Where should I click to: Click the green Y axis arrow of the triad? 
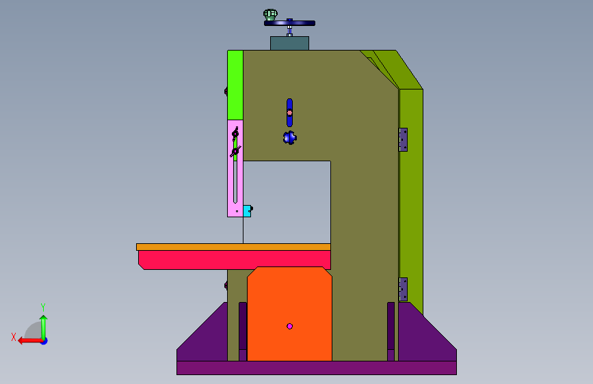coord(44,327)
